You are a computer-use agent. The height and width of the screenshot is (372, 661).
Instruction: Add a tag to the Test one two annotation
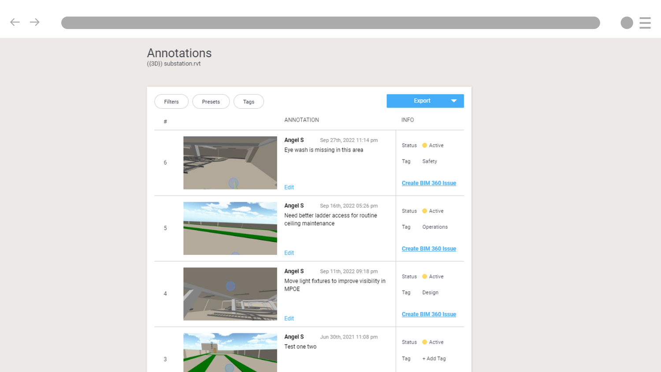click(x=434, y=358)
